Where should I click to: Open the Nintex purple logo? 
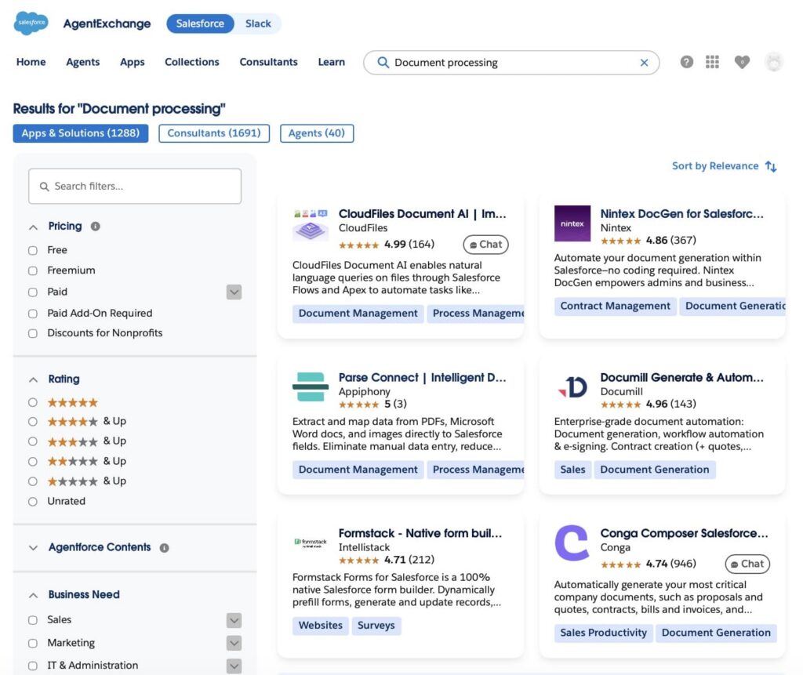[572, 223]
